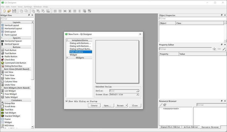Open the Settings menu
The width and height of the screenshot is (227, 132).
coord(28,7)
